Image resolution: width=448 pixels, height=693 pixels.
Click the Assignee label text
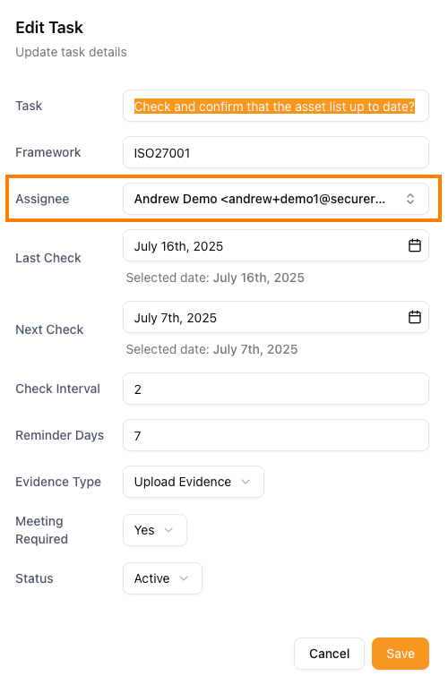(x=42, y=199)
